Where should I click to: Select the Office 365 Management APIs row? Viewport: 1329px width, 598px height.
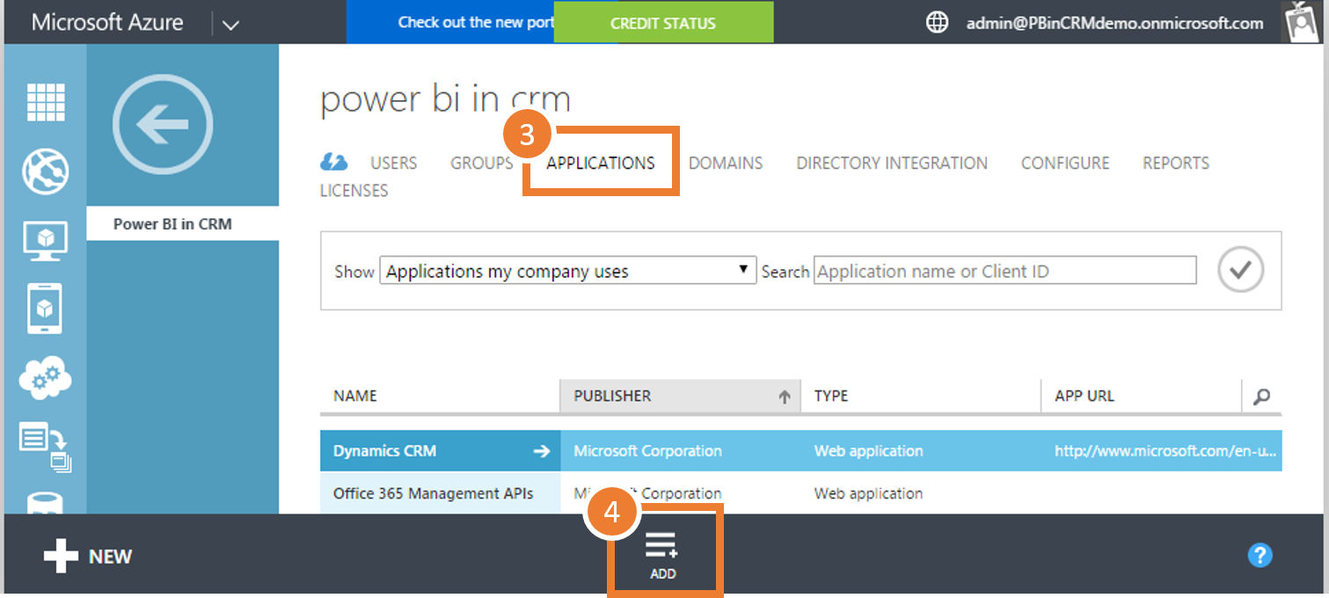click(801, 493)
